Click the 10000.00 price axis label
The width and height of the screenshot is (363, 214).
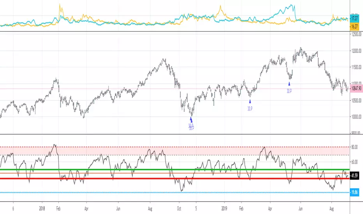(x=356, y=117)
